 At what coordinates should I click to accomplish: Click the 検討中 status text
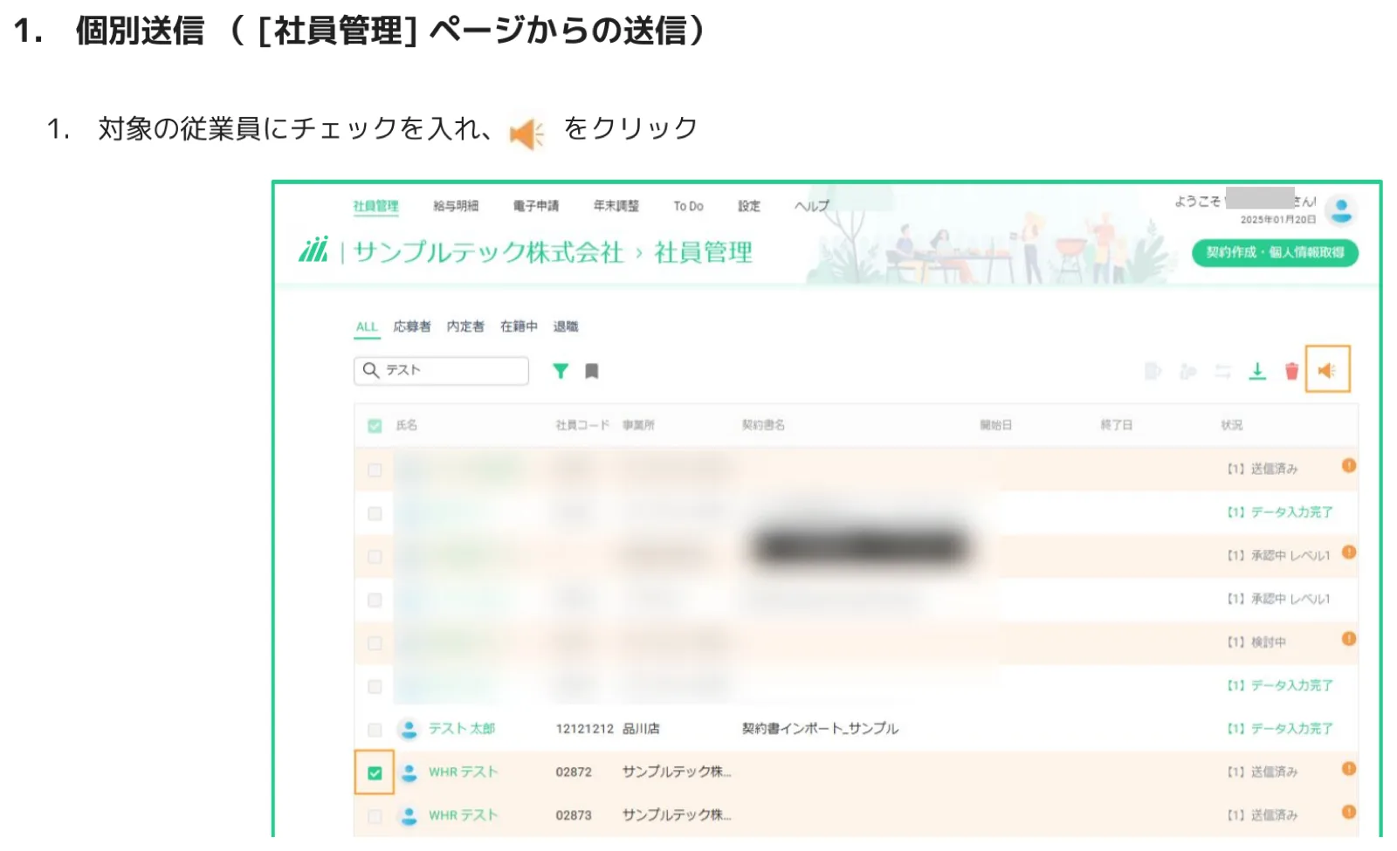[1269, 642]
